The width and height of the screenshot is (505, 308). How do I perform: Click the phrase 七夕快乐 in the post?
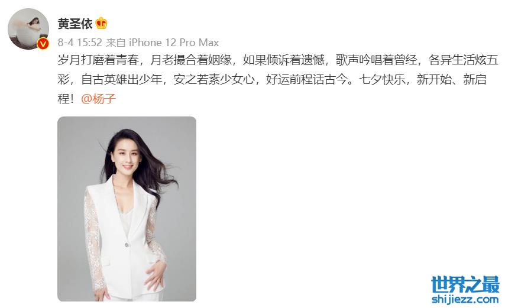click(x=382, y=79)
